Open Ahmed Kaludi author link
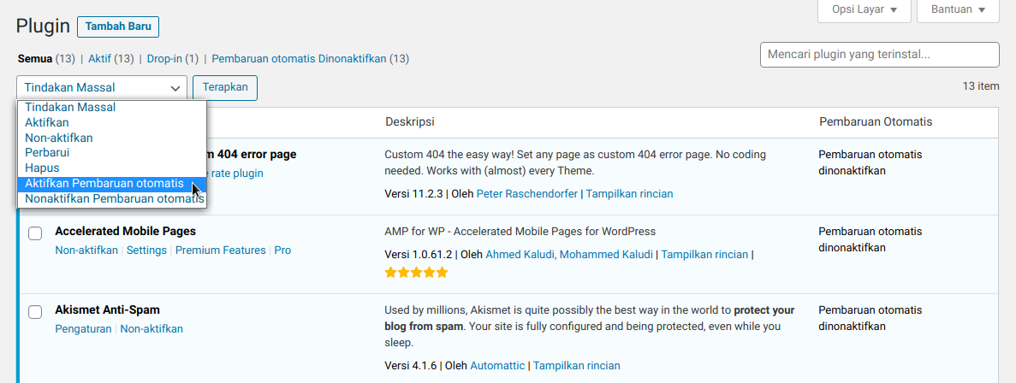The height and width of the screenshot is (383, 1016). pyautogui.click(x=519, y=255)
